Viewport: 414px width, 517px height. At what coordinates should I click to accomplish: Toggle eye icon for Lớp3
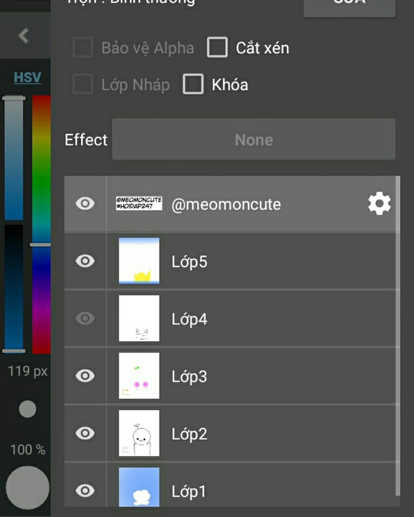click(x=85, y=376)
